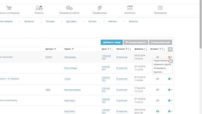Edit the 2761.00 грн. price

click(106, 90)
